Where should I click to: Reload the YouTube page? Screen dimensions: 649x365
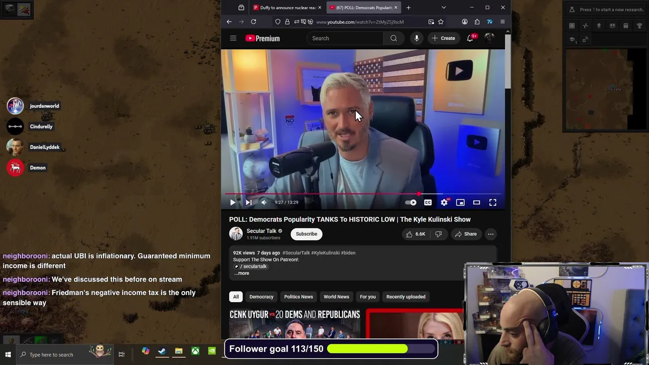pyautogui.click(x=254, y=22)
